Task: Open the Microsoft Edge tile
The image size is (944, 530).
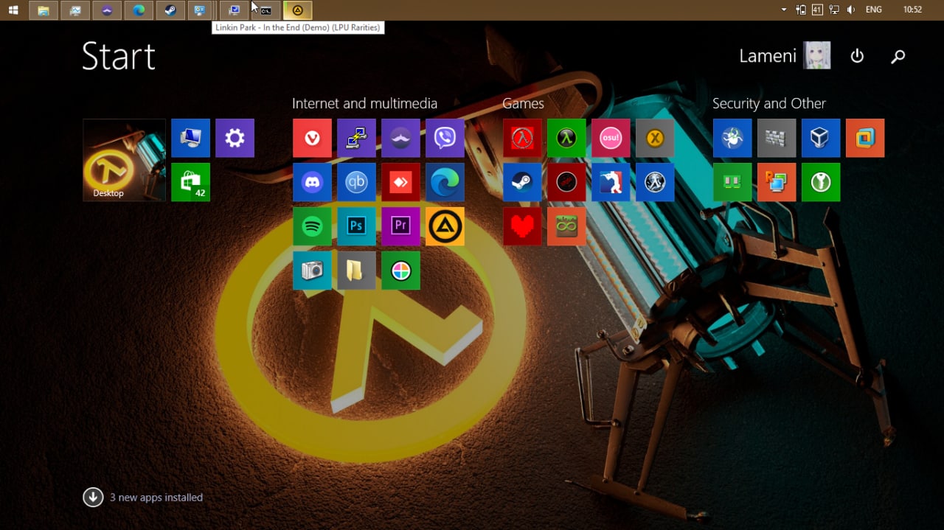Action: (x=445, y=182)
